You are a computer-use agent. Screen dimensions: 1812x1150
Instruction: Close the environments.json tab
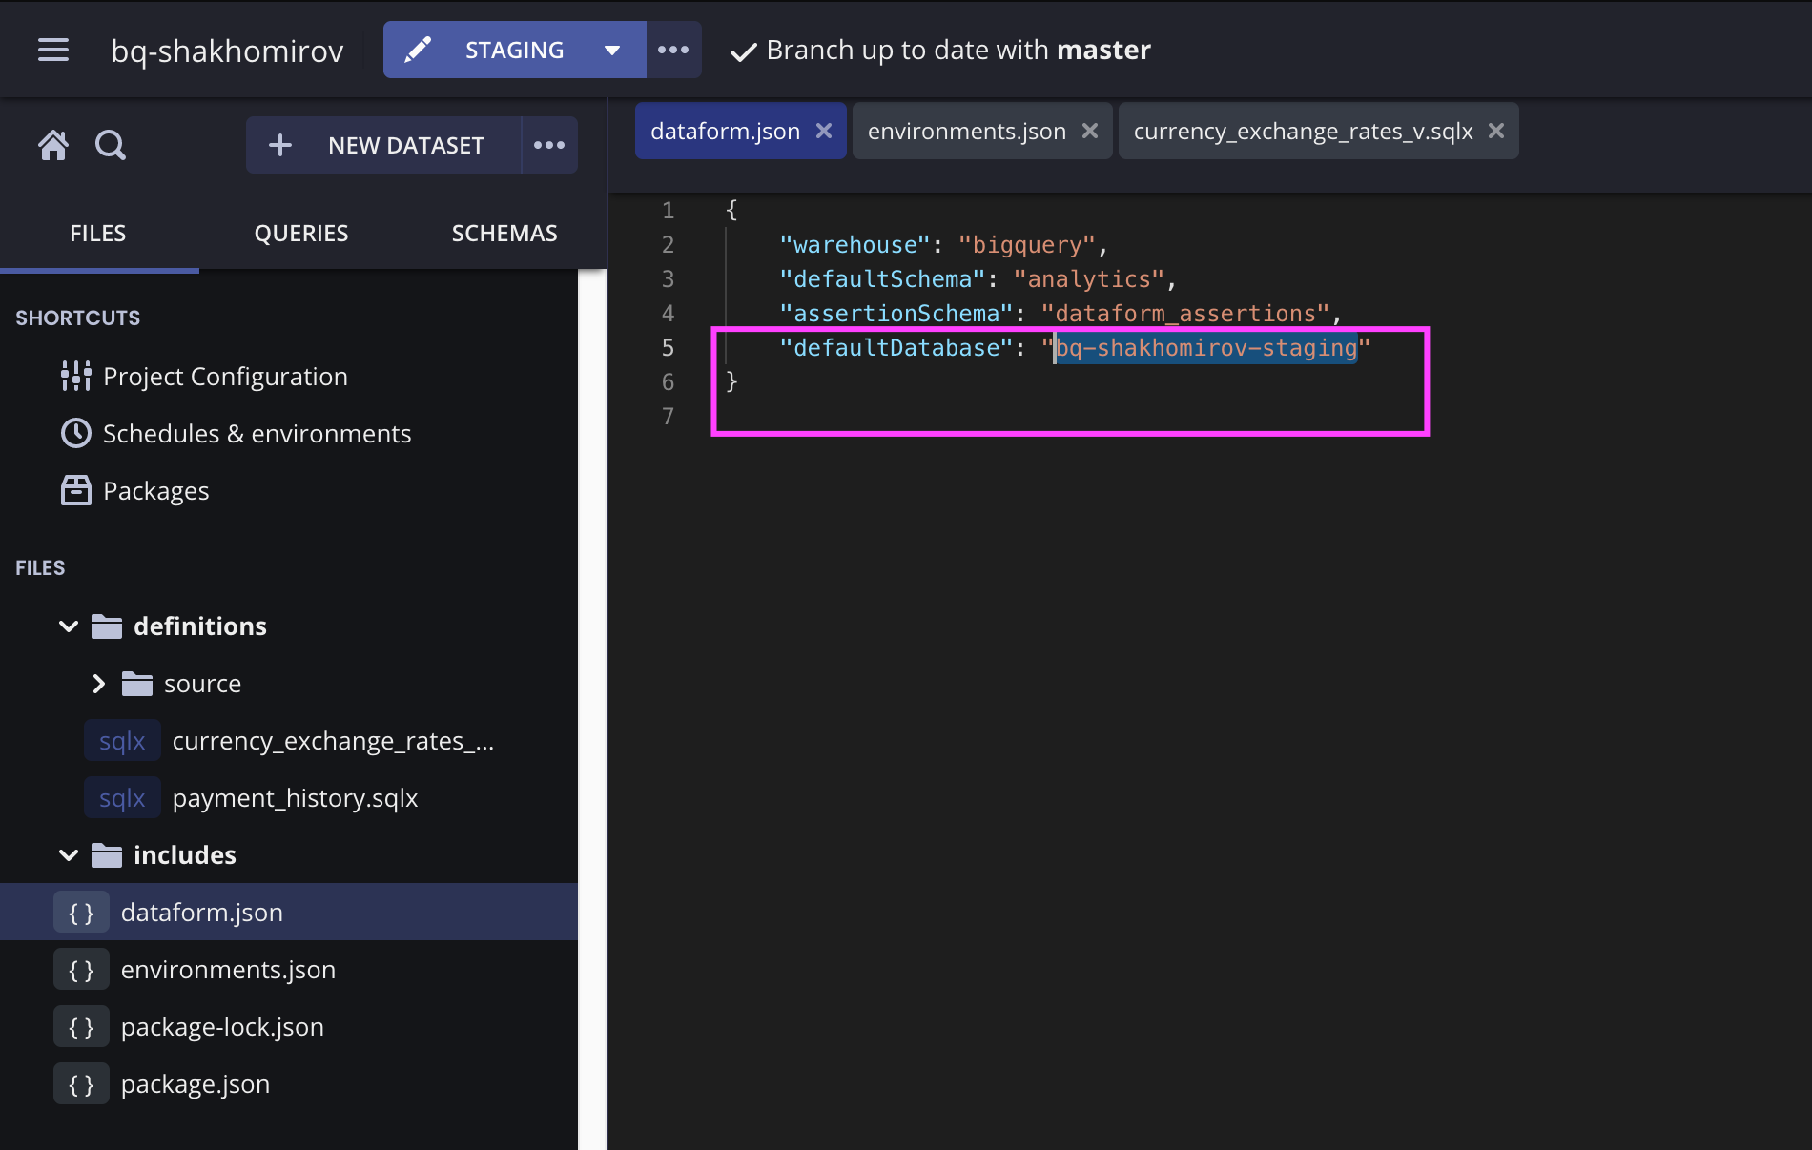point(1090,131)
